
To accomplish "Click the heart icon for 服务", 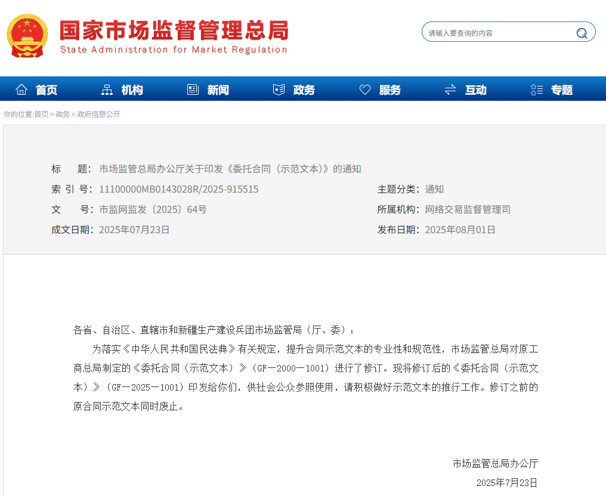I will pos(364,89).
